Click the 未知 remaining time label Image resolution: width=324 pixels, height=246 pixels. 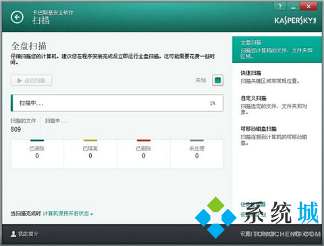(200, 80)
